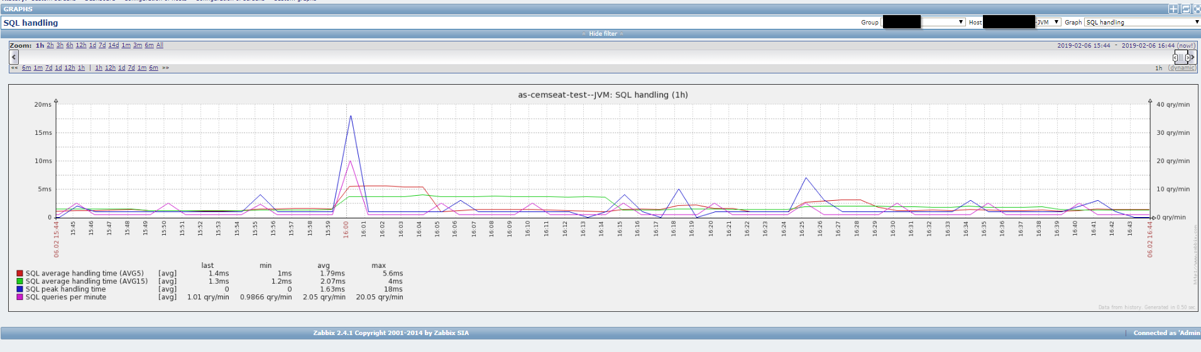Viewport: 1201px width, 352px height.
Task: Click the 20ms y-axis label
Action: (43, 105)
